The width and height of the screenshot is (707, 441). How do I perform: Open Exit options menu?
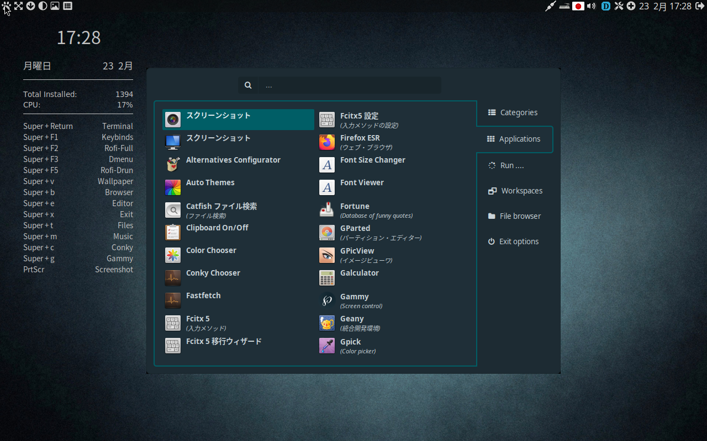[513, 241]
